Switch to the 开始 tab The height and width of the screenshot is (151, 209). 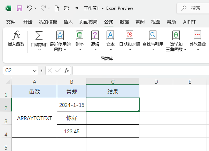(28, 22)
